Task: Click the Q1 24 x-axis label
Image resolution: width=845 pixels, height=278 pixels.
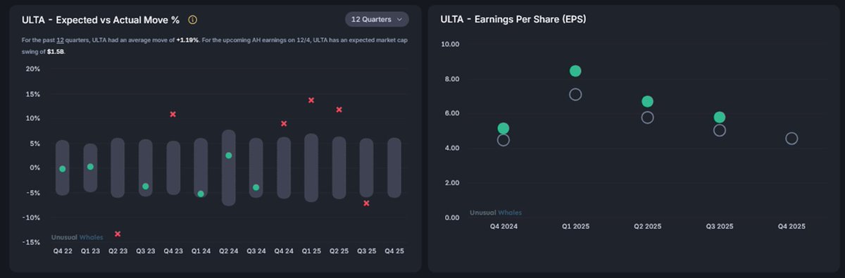Action: [201, 251]
